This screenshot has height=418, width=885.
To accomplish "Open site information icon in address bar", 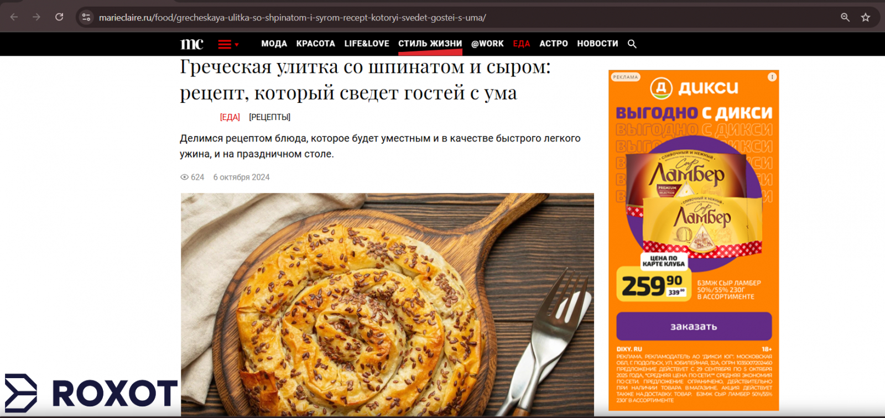I will (86, 17).
